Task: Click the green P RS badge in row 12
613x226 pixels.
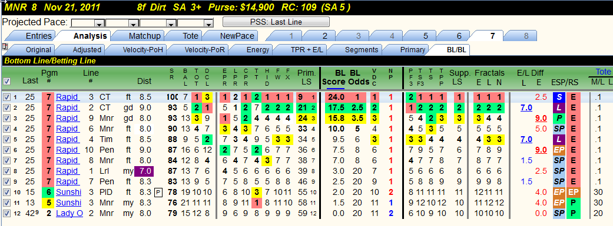Action: pos(574,213)
